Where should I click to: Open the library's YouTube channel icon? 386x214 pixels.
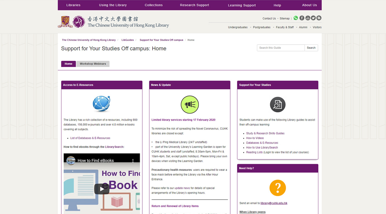pyautogui.click(x=308, y=18)
